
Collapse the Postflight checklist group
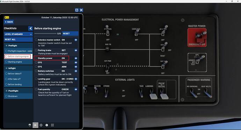click(x=18, y=91)
